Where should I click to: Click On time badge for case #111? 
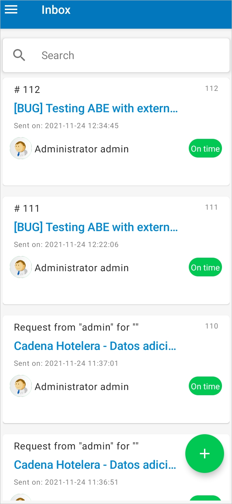pyautogui.click(x=205, y=267)
